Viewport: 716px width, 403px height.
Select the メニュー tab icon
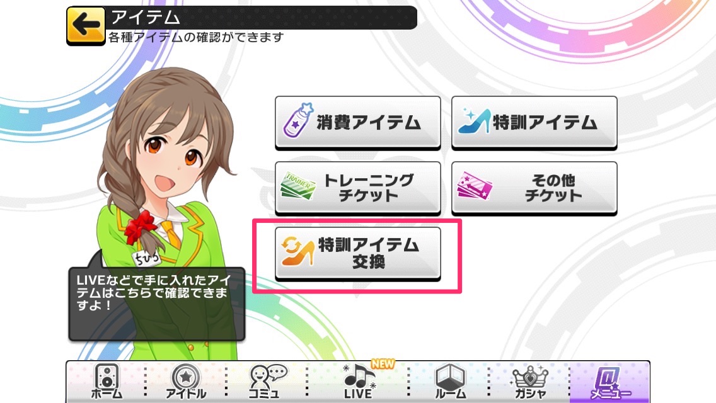610,382
